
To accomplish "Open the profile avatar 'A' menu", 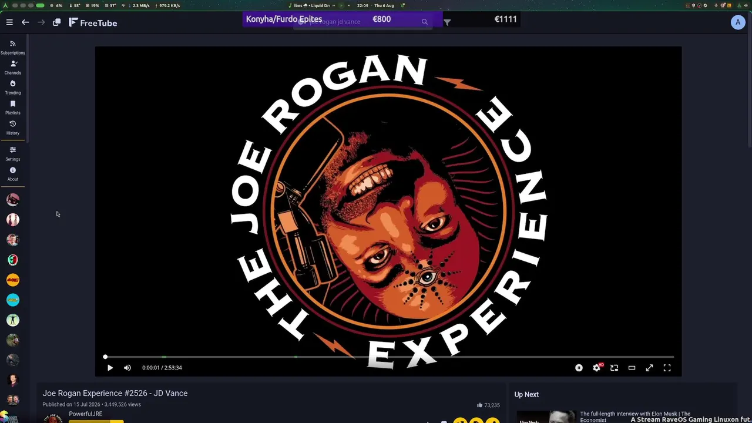I will click(x=738, y=22).
